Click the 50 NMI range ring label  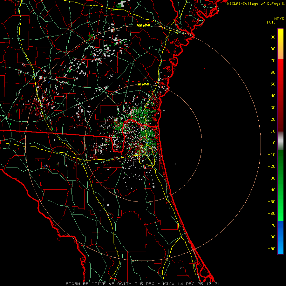143,84
